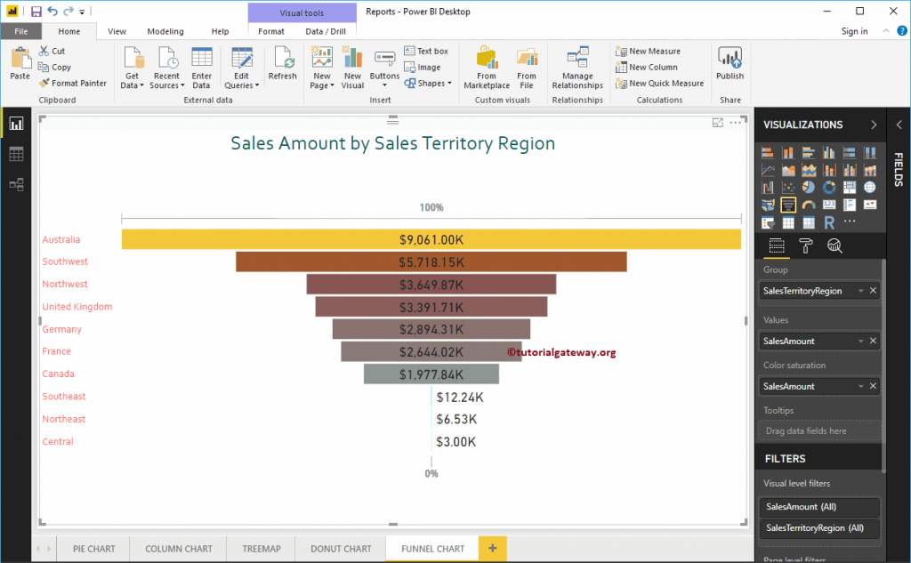This screenshot has height=563, width=911.
Task: Select the Pie chart visualization icon
Action: coord(809,188)
